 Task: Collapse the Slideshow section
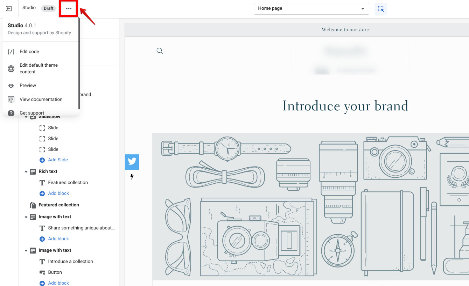(x=26, y=117)
